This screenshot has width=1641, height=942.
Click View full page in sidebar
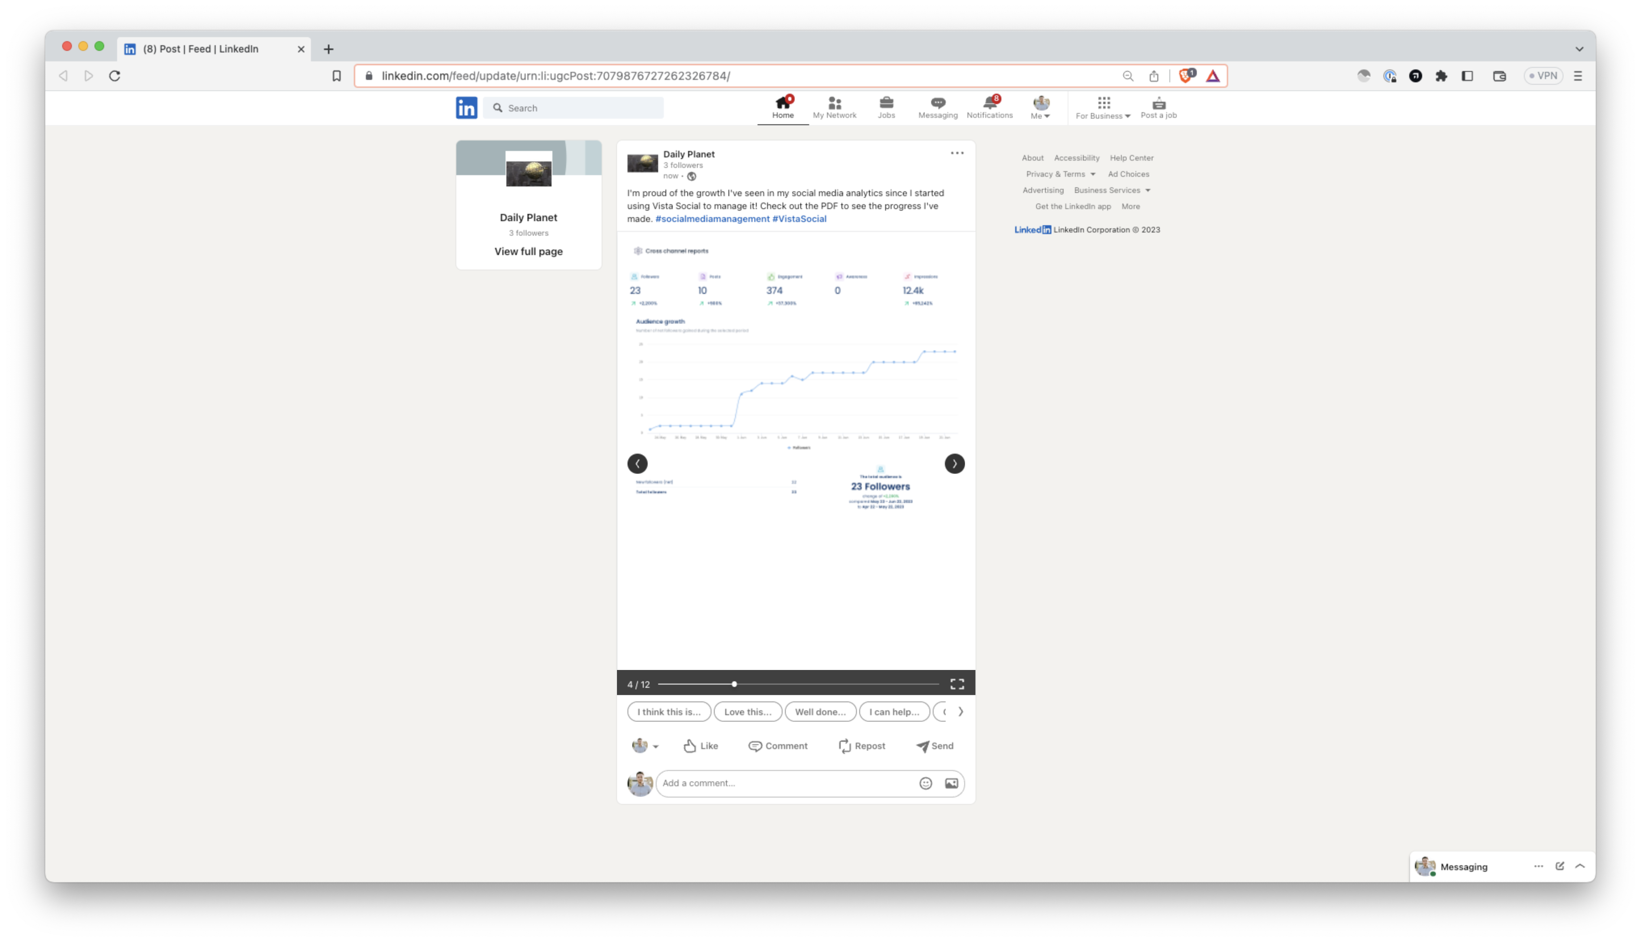coord(528,251)
